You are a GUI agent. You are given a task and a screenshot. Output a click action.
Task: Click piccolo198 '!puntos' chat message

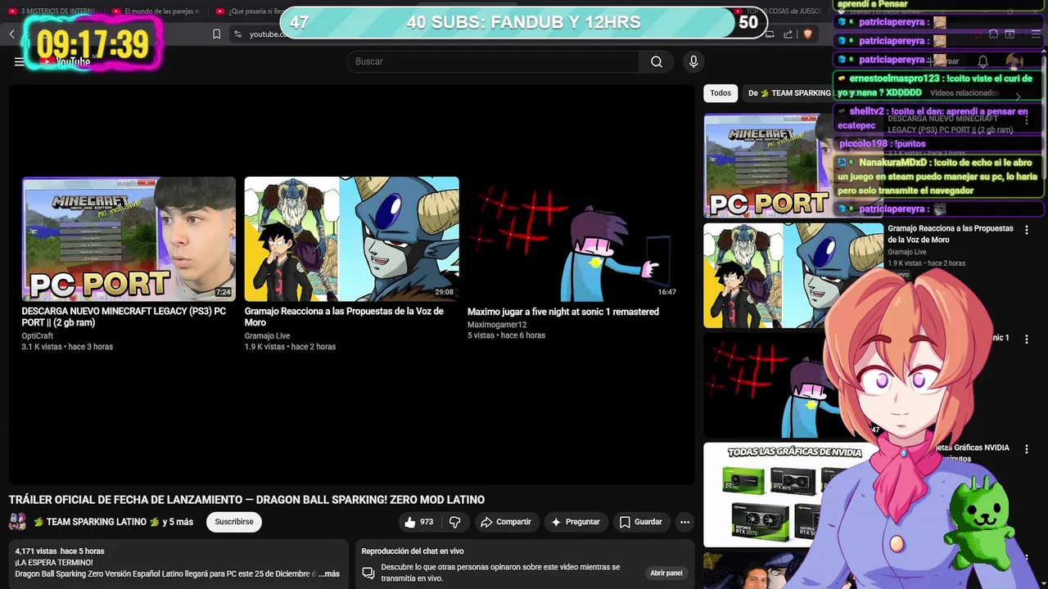(938, 144)
